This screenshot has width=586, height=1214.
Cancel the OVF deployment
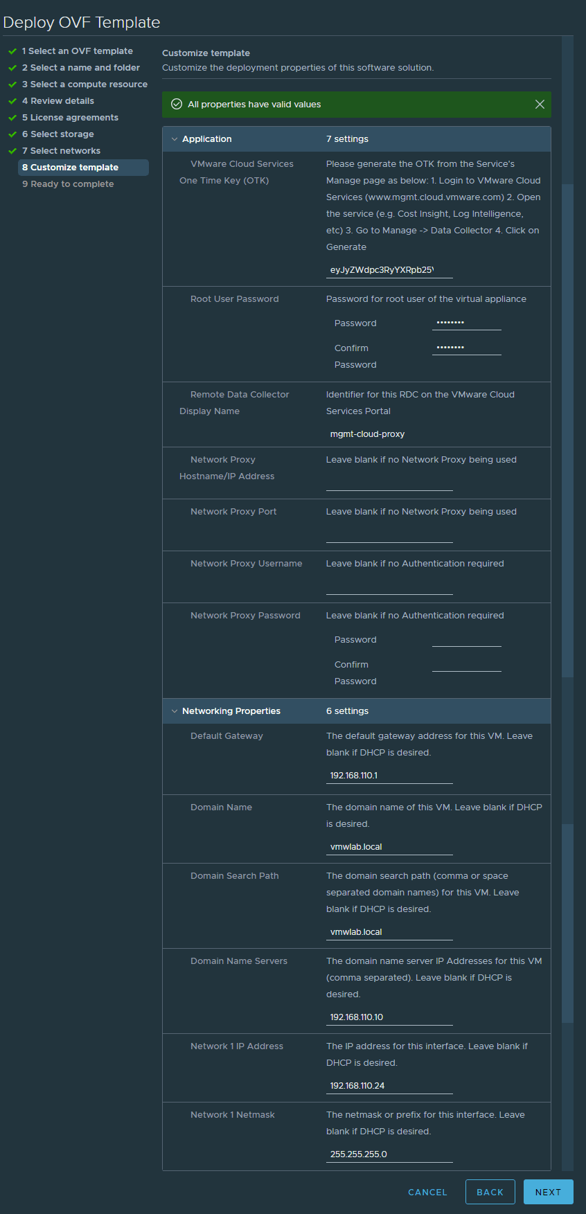[x=427, y=1192]
